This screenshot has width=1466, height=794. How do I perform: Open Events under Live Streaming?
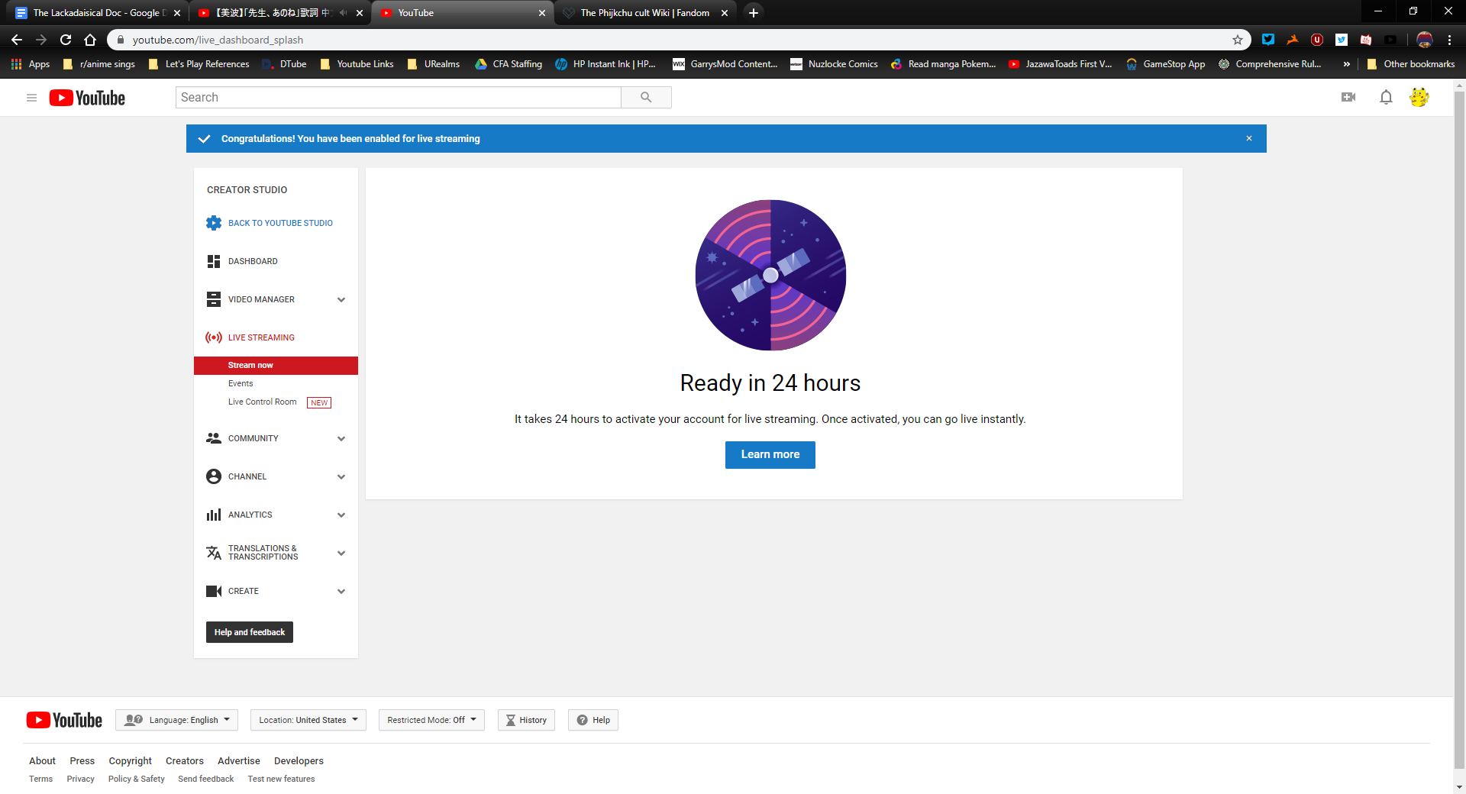241,383
